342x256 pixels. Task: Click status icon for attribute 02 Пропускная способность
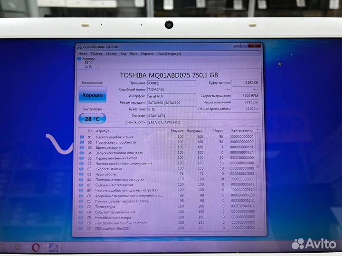pyautogui.click(x=82, y=142)
